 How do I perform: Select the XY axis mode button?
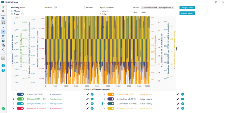pyautogui.click(x=3, y=36)
